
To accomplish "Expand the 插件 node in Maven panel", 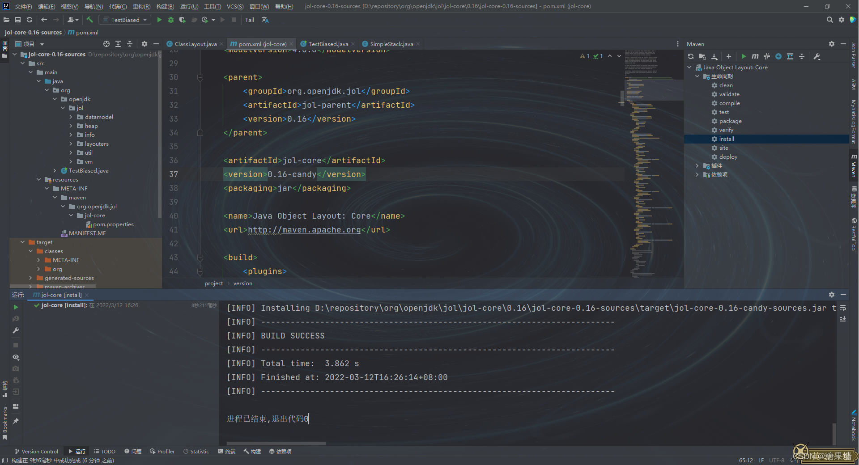I will [x=697, y=166].
